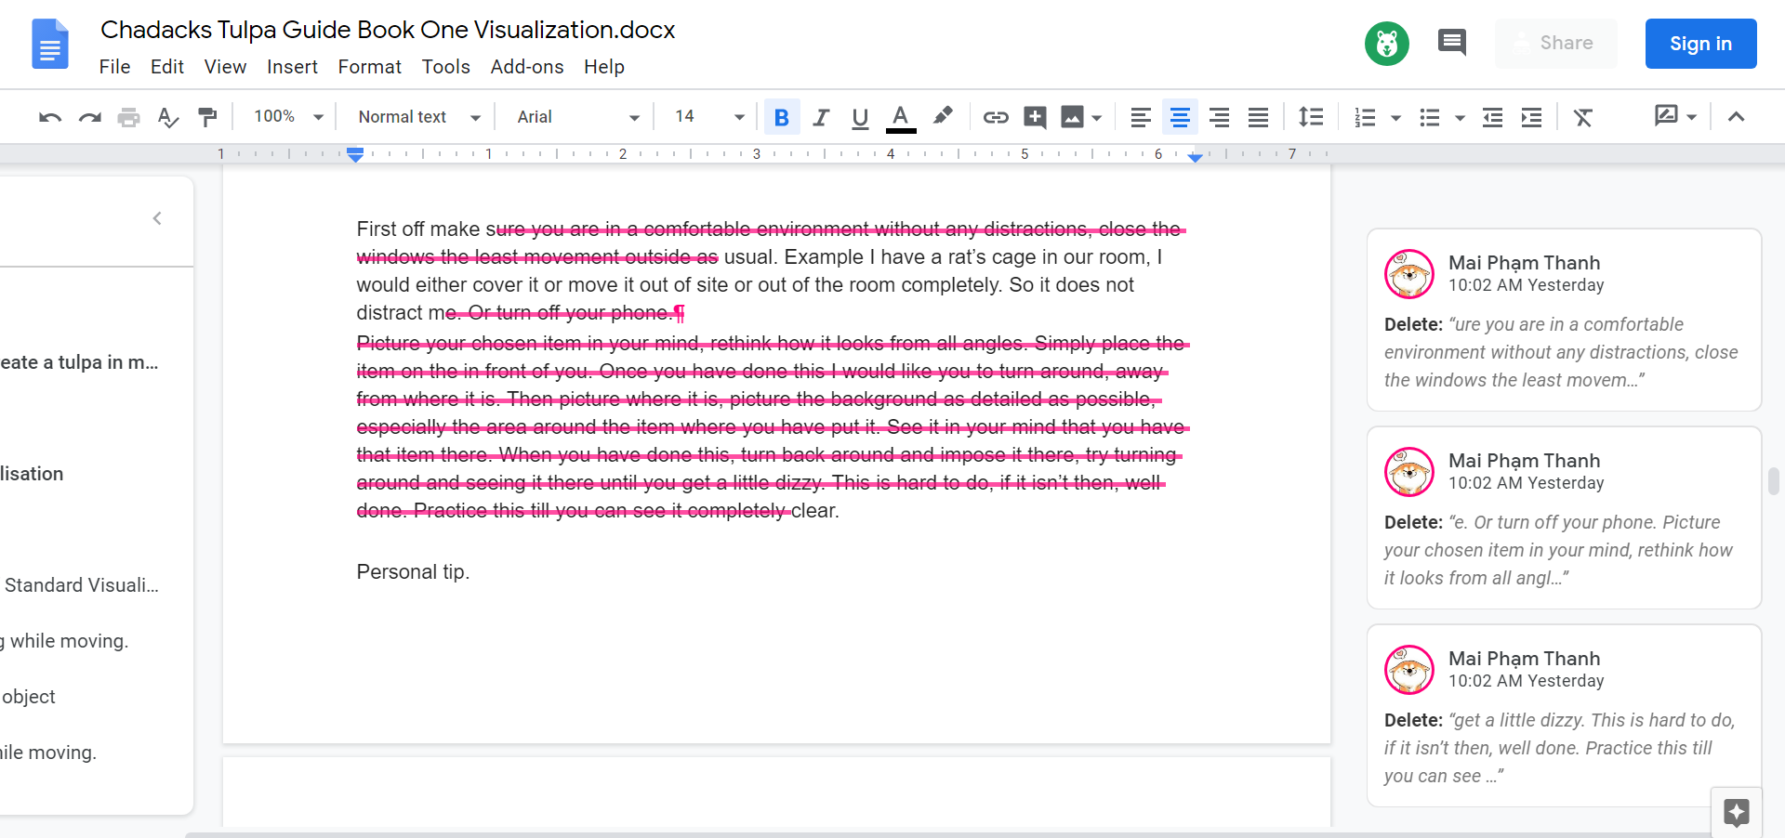Increase the paragraph indent
Viewport: 1785px width, 838px height.
click(1531, 117)
